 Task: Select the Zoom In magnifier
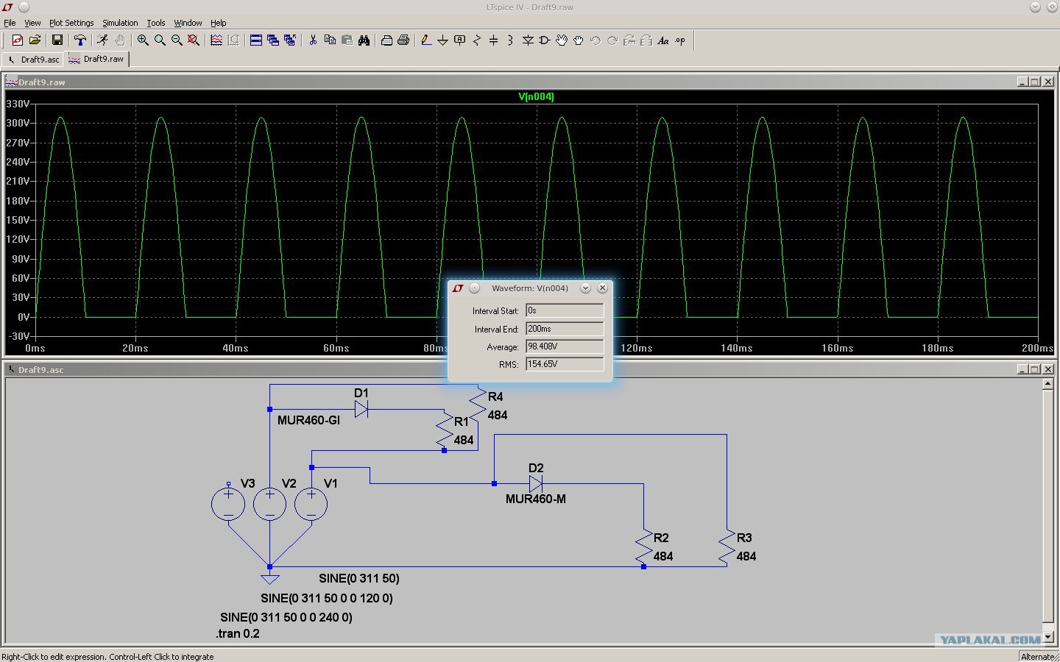(x=143, y=40)
